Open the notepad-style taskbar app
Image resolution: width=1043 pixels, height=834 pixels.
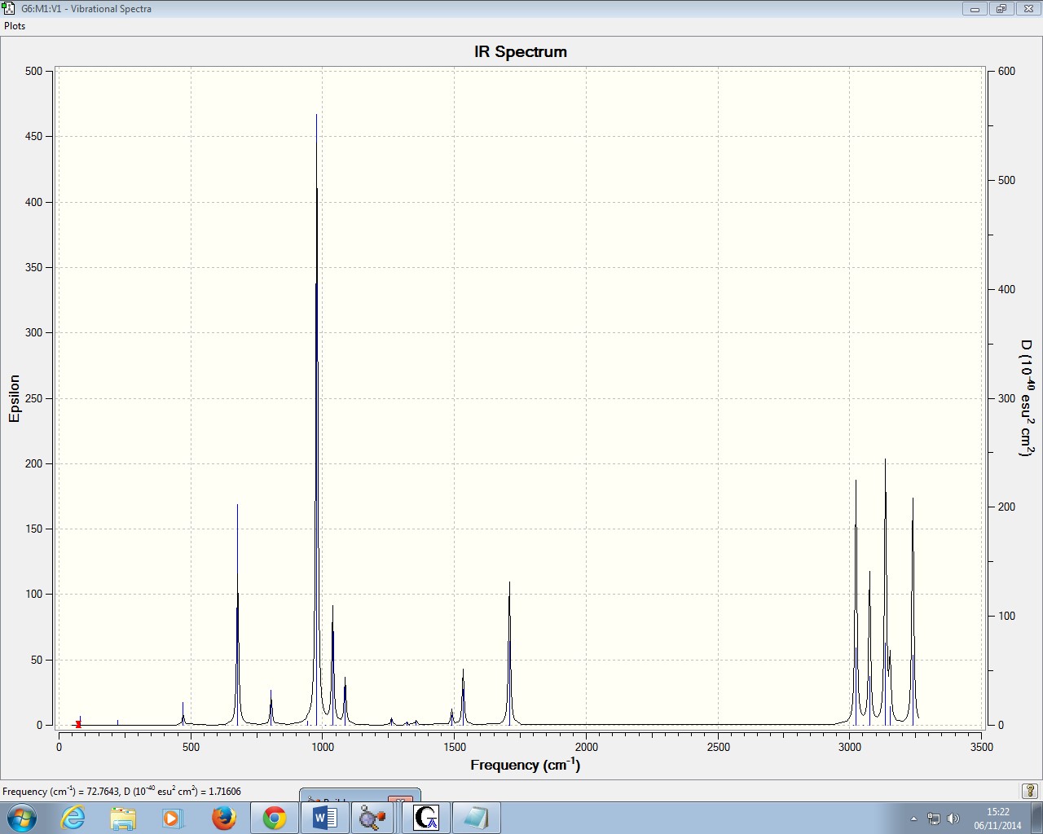tap(476, 818)
